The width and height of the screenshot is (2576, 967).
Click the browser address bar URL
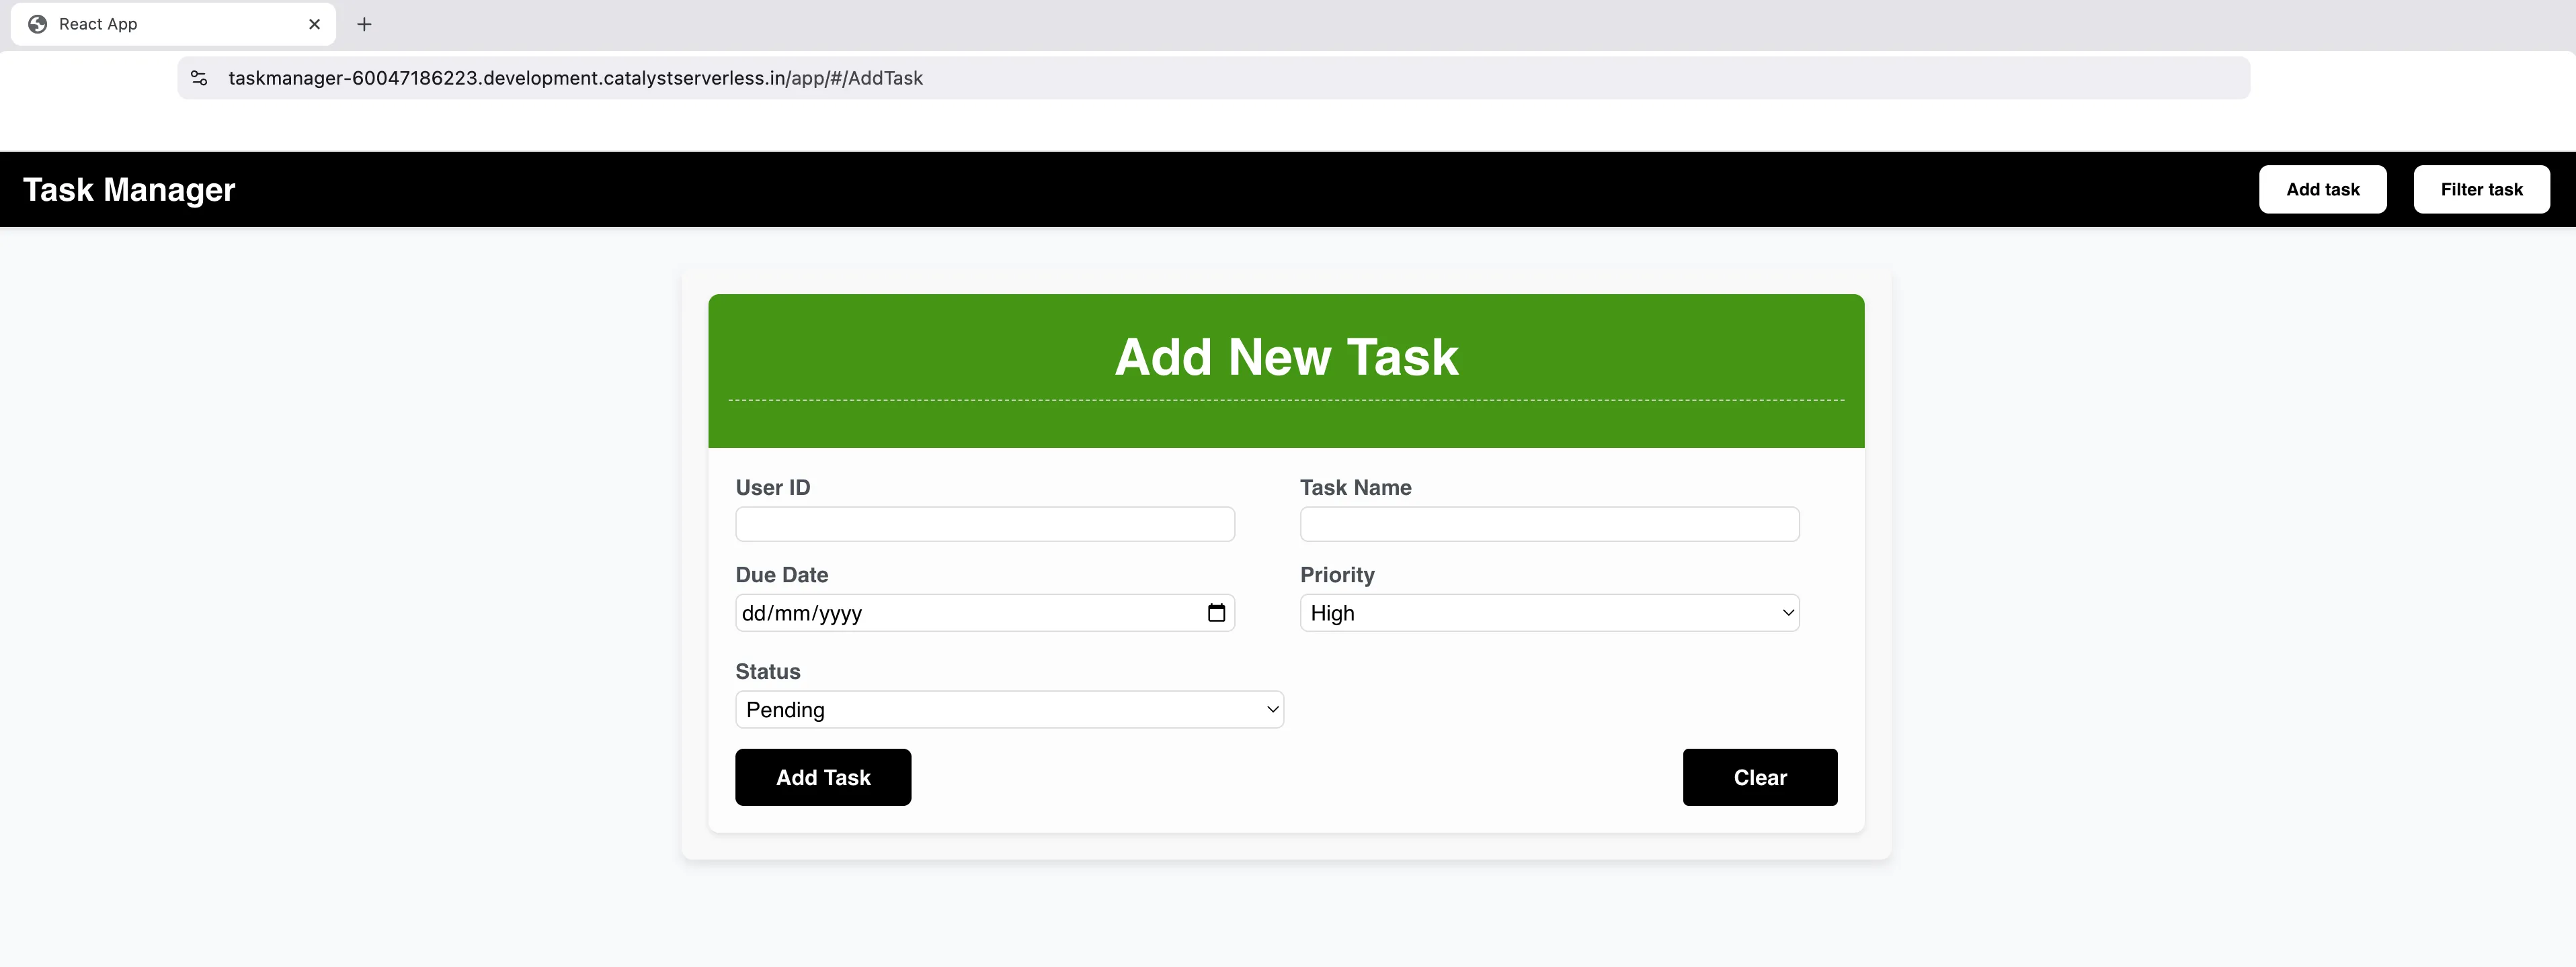coord(575,78)
